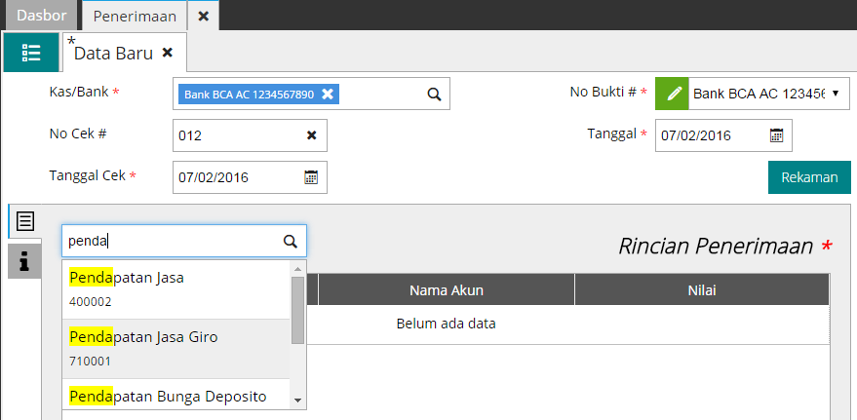Screen dimensions: 857x420
Task: Select the details list side tab icon
Action: [x=25, y=221]
